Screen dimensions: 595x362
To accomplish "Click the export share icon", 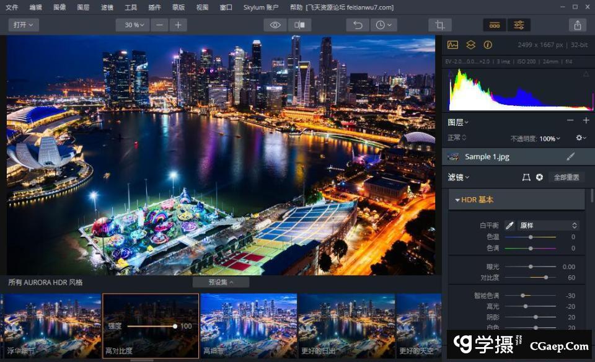I will point(578,25).
